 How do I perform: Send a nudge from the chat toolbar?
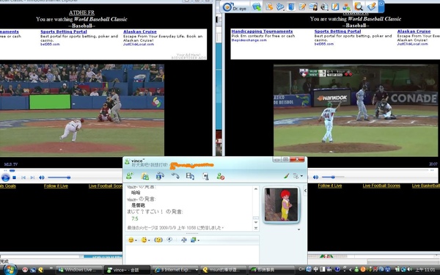(x=158, y=241)
